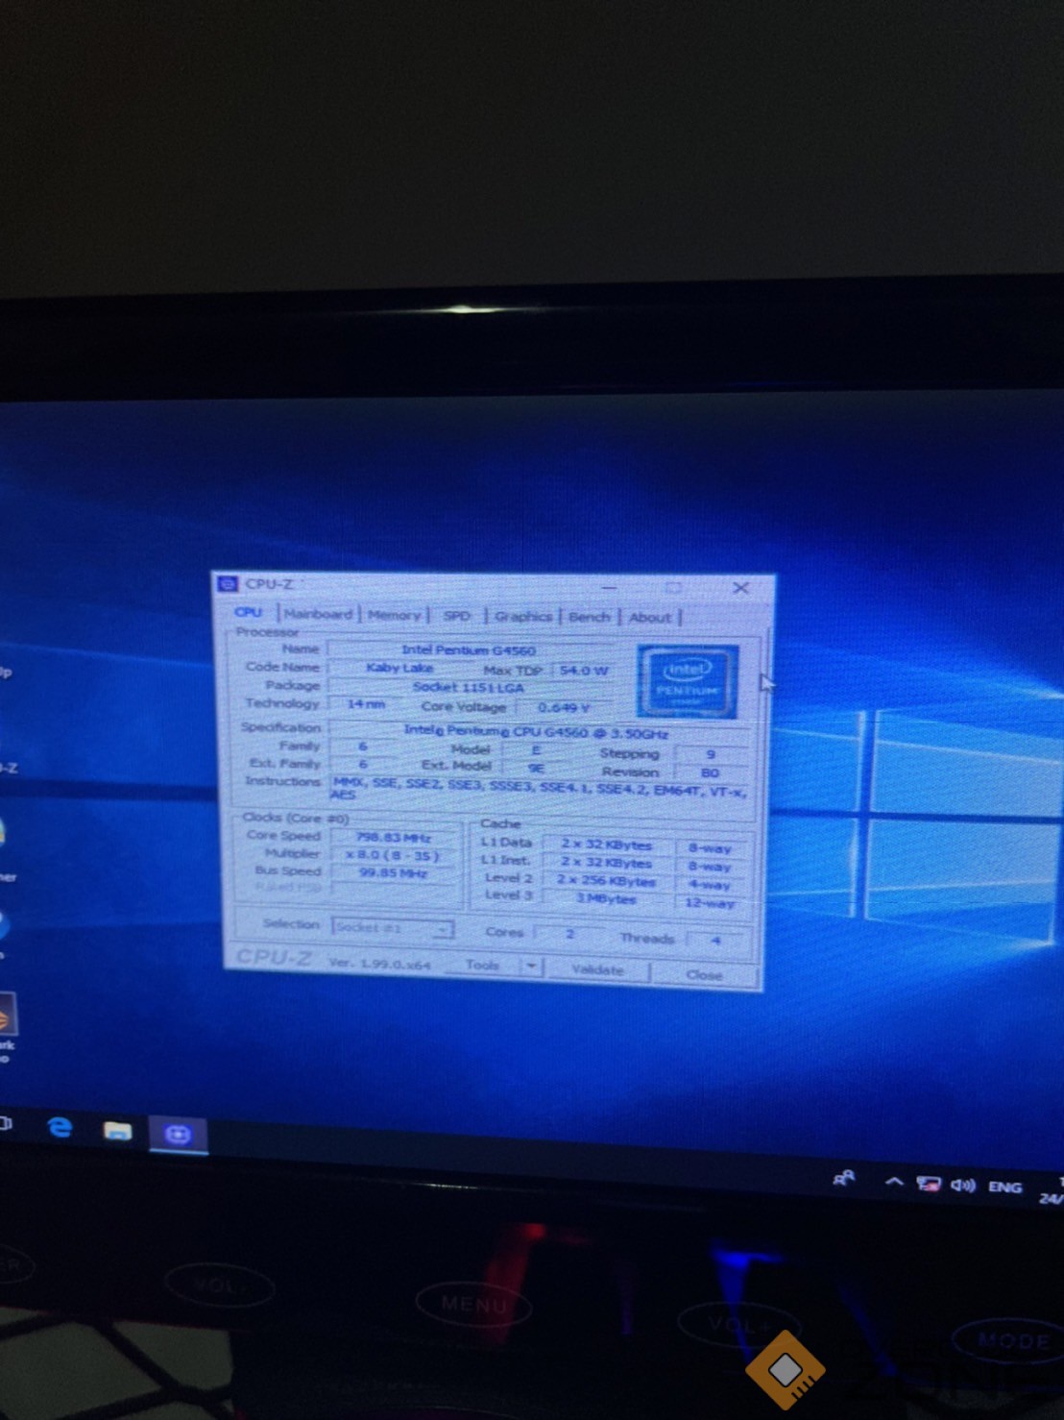Click the Stepping value 9
This screenshot has height=1420, width=1064.
[x=711, y=754]
